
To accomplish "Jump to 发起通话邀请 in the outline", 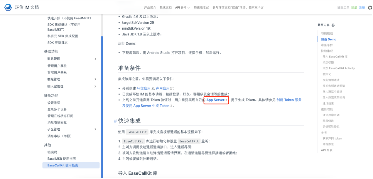I will pyautogui.click(x=331, y=80).
